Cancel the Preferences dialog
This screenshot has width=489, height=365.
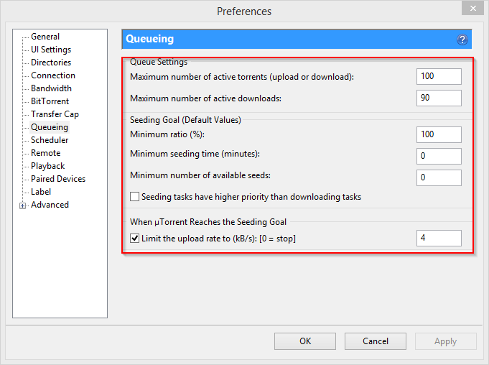pyautogui.click(x=376, y=341)
